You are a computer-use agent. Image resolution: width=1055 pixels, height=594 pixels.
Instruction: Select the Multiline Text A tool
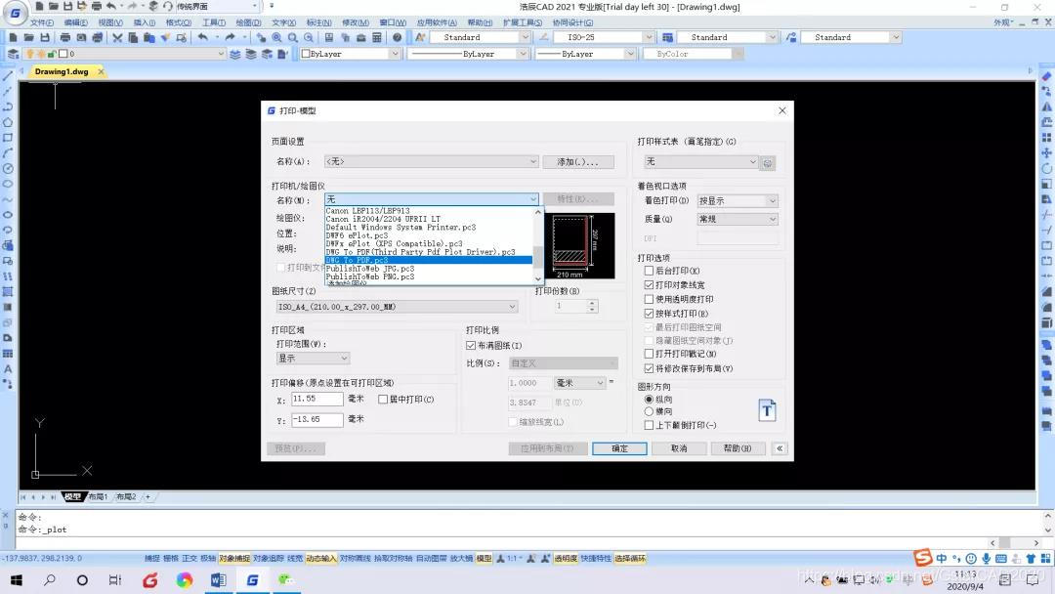[x=8, y=368]
